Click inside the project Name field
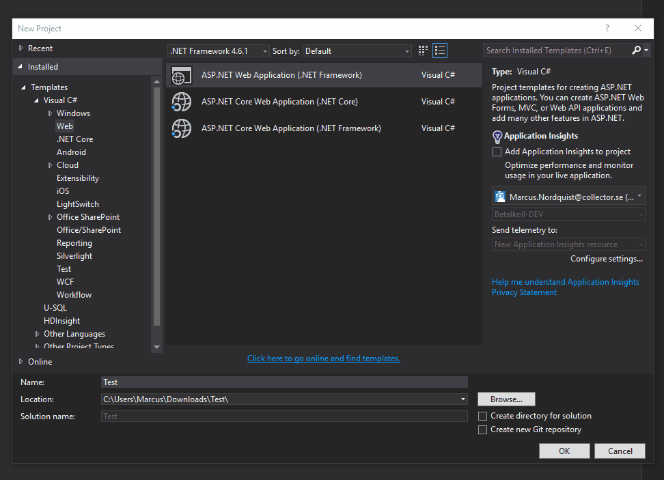 (273, 382)
